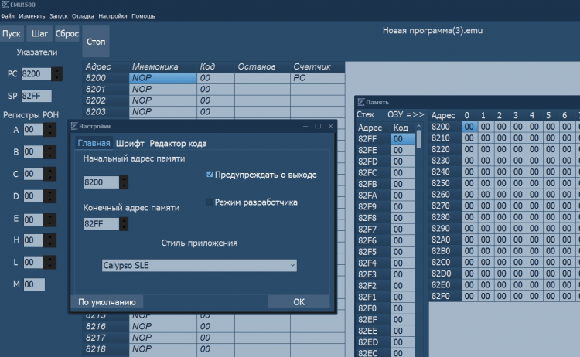580x357 pixels.
Task: Click the Начальный адрес памяти spinner arrows
Action: point(124,182)
